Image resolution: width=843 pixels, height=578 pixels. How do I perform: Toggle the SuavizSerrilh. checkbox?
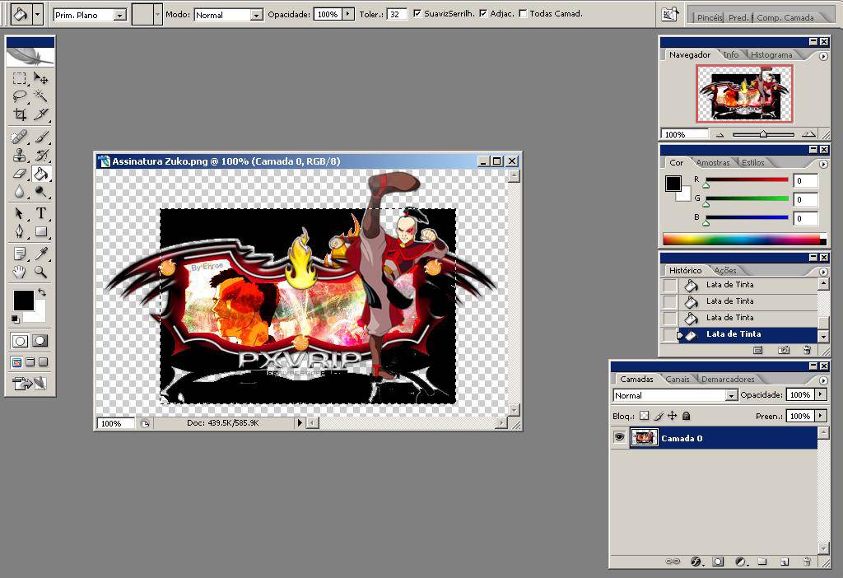click(417, 13)
